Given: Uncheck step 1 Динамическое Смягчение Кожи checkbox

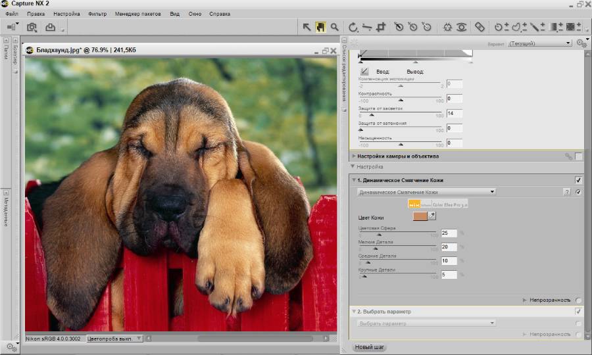Looking at the screenshot, I should coord(578,179).
